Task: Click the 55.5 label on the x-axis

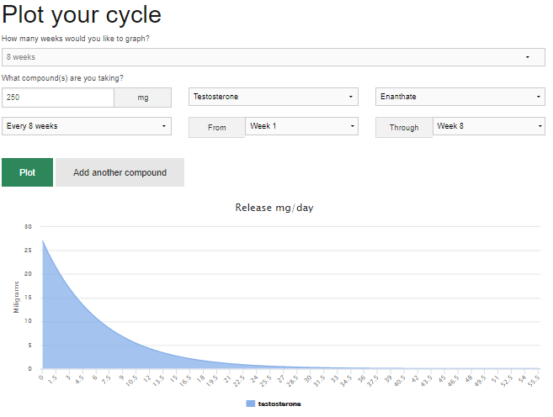Action: click(534, 382)
